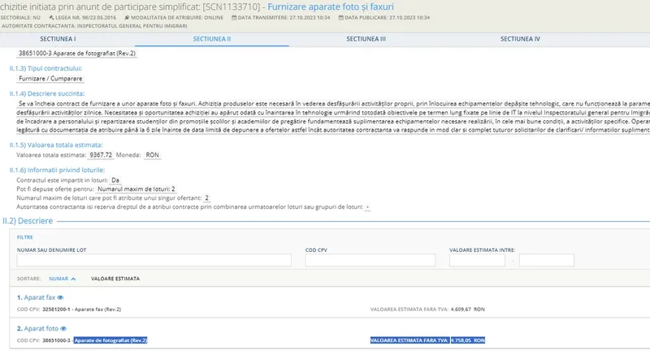This screenshot has width=650, height=355.
Task: Click the 4.609,67 RON estimated value
Action: (468, 310)
